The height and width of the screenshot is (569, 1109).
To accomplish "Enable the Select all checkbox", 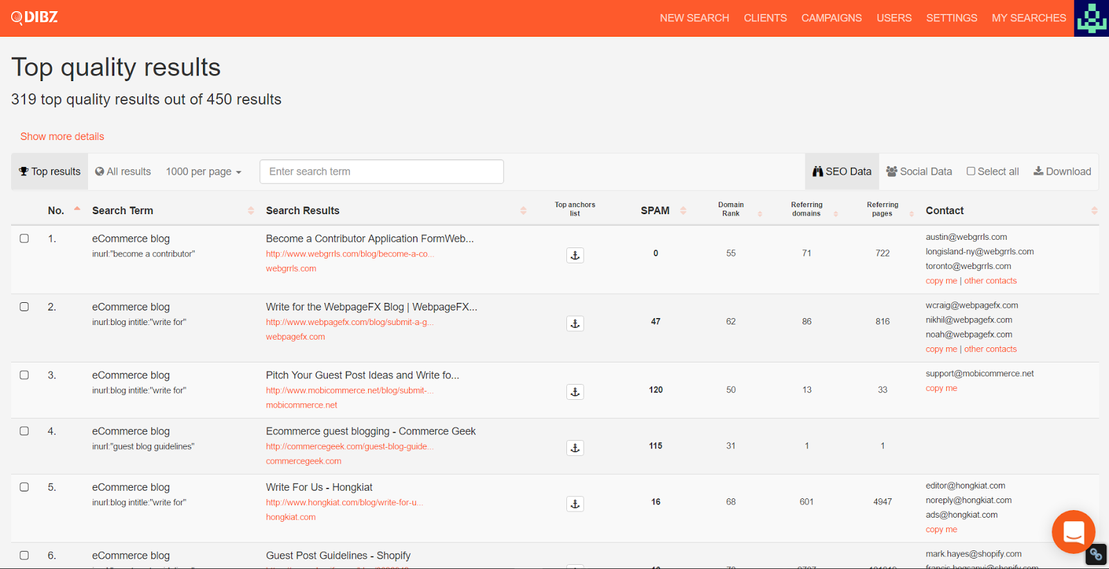I will [971, 171].
